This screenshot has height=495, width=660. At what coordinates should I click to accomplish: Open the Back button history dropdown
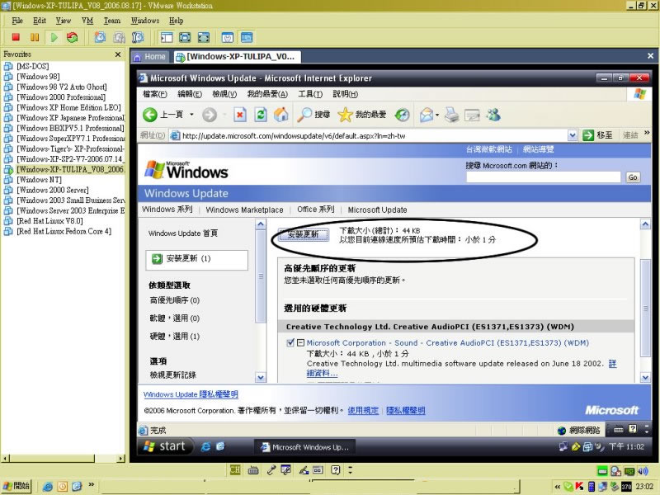[191, 115]
